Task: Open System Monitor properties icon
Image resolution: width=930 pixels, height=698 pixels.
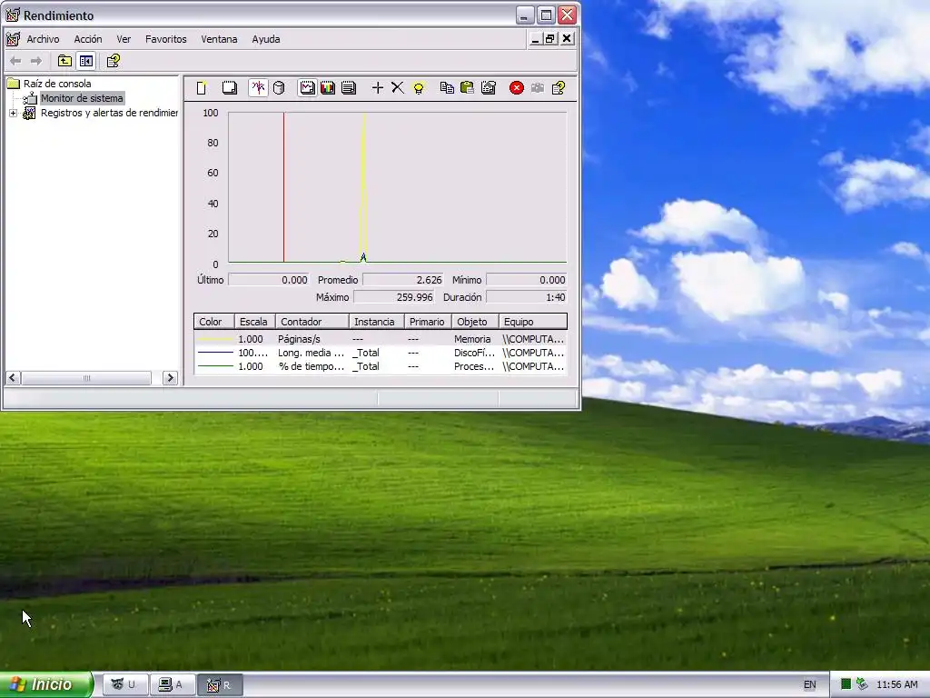Action: 488,88
